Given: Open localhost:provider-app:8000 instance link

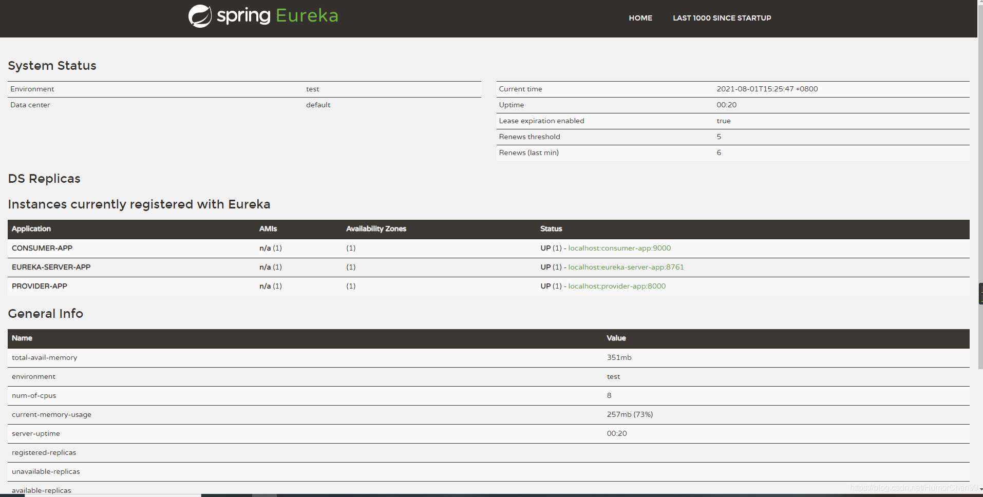Looking at the screenshot, I should coord(617,286).
